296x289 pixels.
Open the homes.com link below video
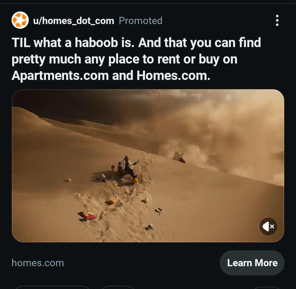click(x=38, y=263)
